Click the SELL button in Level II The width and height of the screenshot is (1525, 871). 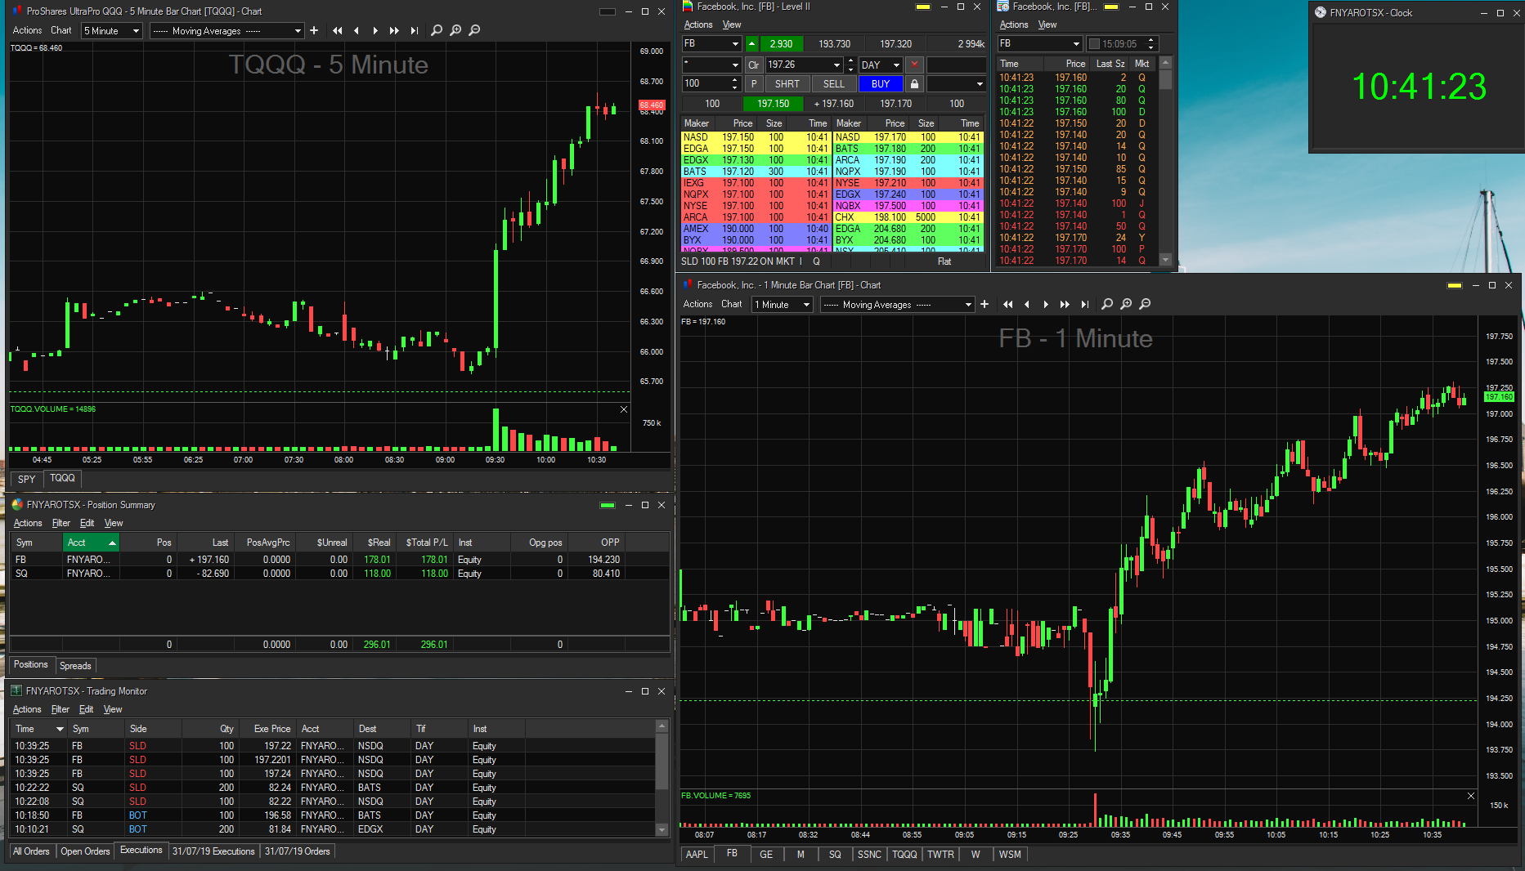tap(834, 84)
